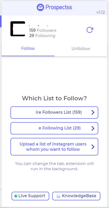Select Upload a list of Instagram users

pos(54,147)
